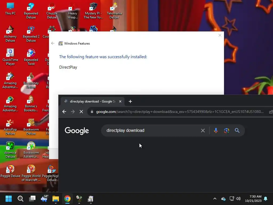Image resolution: width=273 pixels, height=205 pixels.
Task: Click the voice search microphone icon
Action: pos(216,130)
